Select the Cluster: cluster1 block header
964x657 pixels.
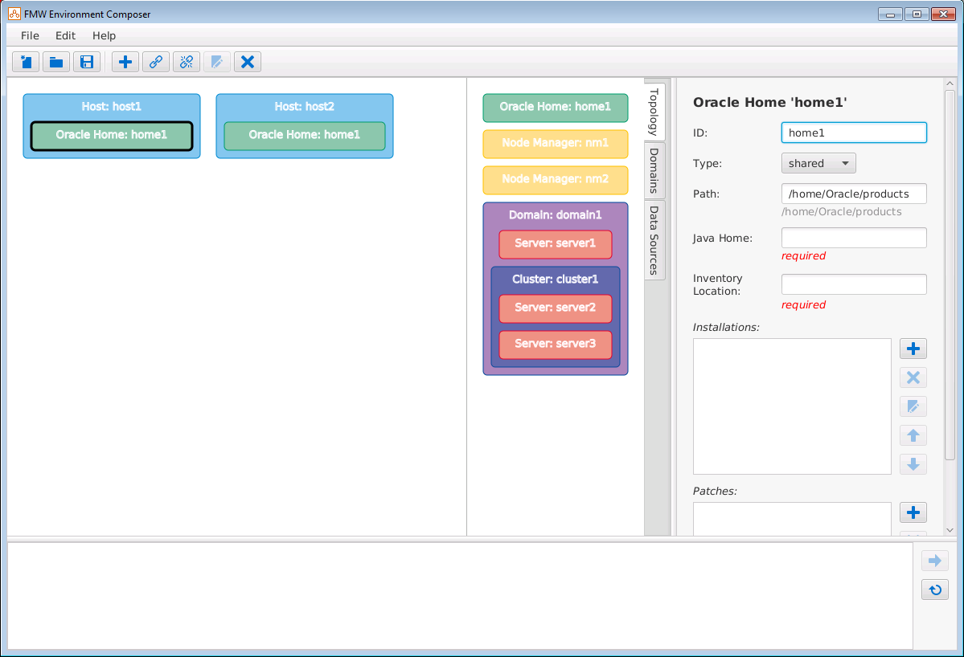pyautogui.click(x=555, y=280)
